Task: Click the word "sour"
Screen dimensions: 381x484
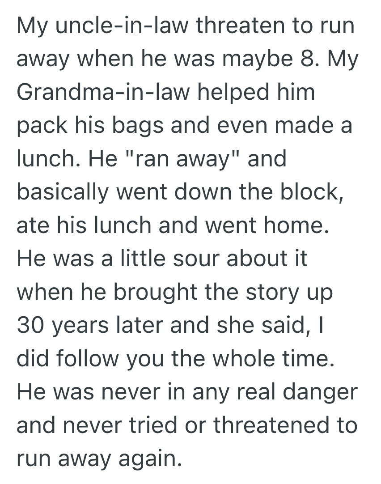Action: click(x=196, y=259)
